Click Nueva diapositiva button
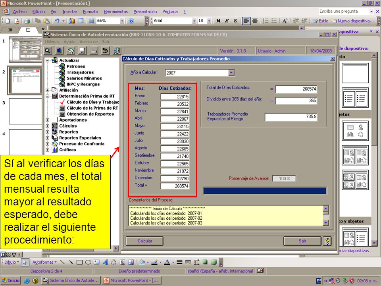Image resolution: width=381 pixels, height=286 pixels. tap(353, 21)
